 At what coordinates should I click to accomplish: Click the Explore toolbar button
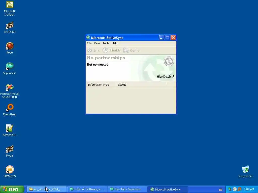point(132,50)
